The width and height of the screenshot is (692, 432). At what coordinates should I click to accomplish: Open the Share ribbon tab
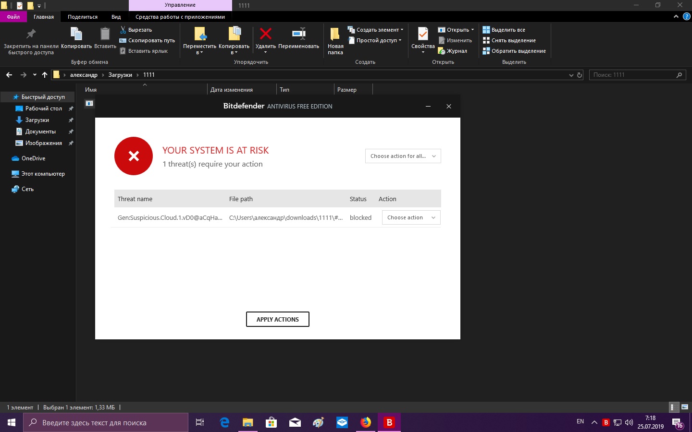click(82, 17)
